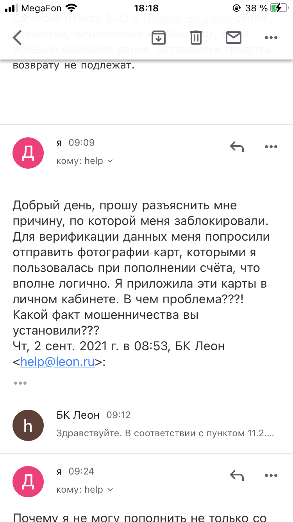293x522 pixels.
Task: Reply to the 09:09 message
Action: [237, 147]
